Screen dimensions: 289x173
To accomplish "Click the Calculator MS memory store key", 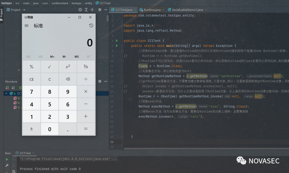I will coord(77,57).
